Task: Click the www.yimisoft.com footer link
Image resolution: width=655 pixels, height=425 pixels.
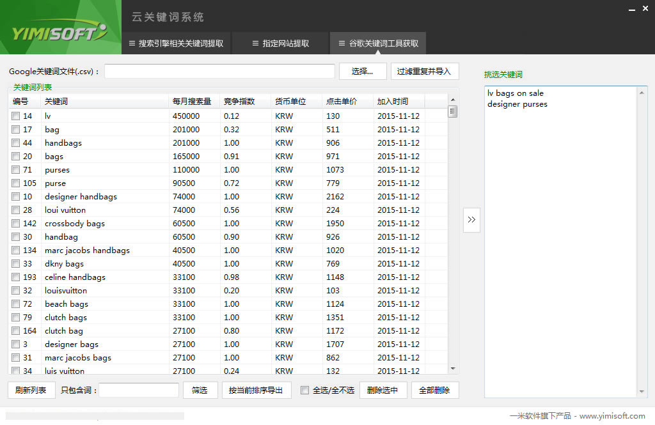Action: [x=612, y=416]
